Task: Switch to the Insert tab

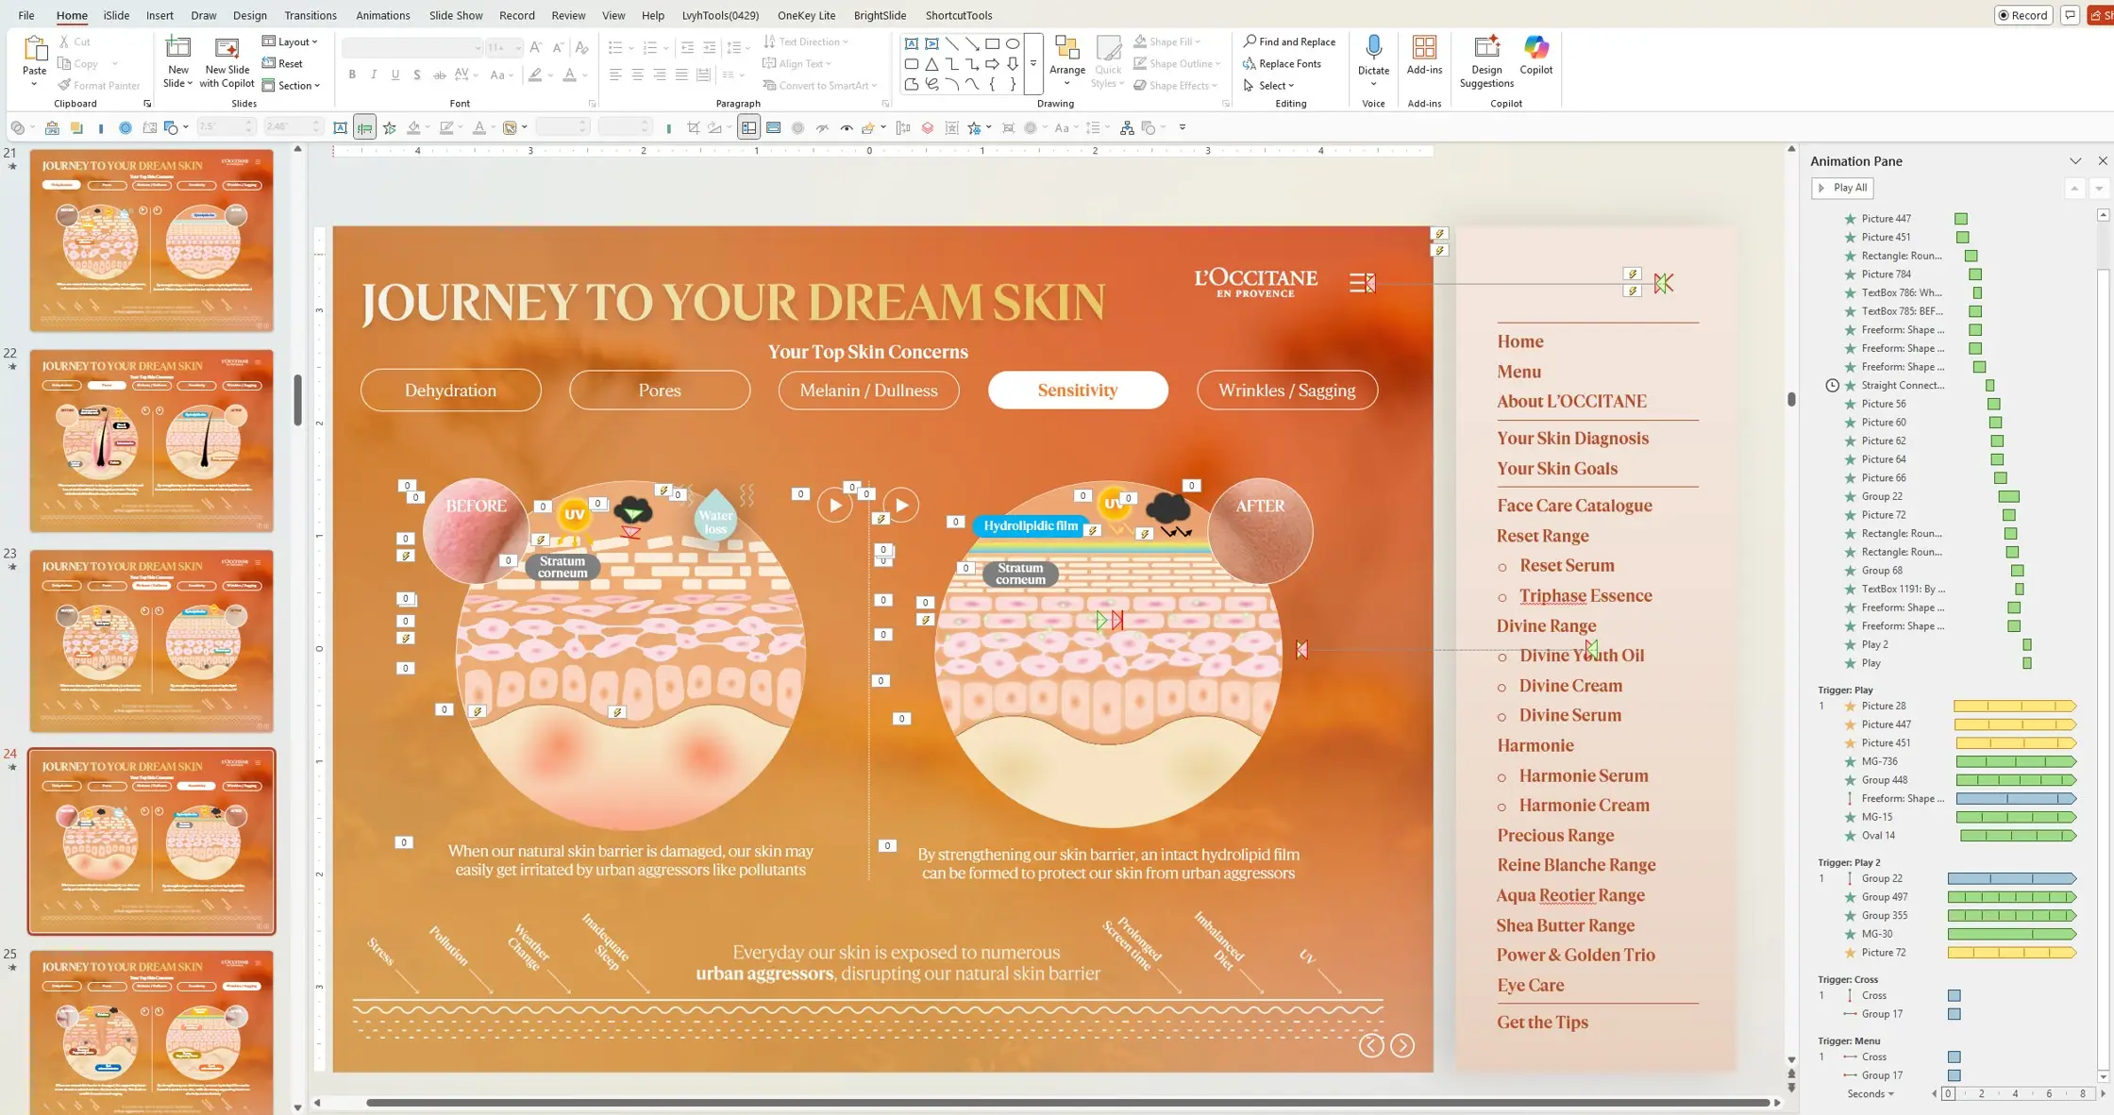Action: [x=159, y=15]
